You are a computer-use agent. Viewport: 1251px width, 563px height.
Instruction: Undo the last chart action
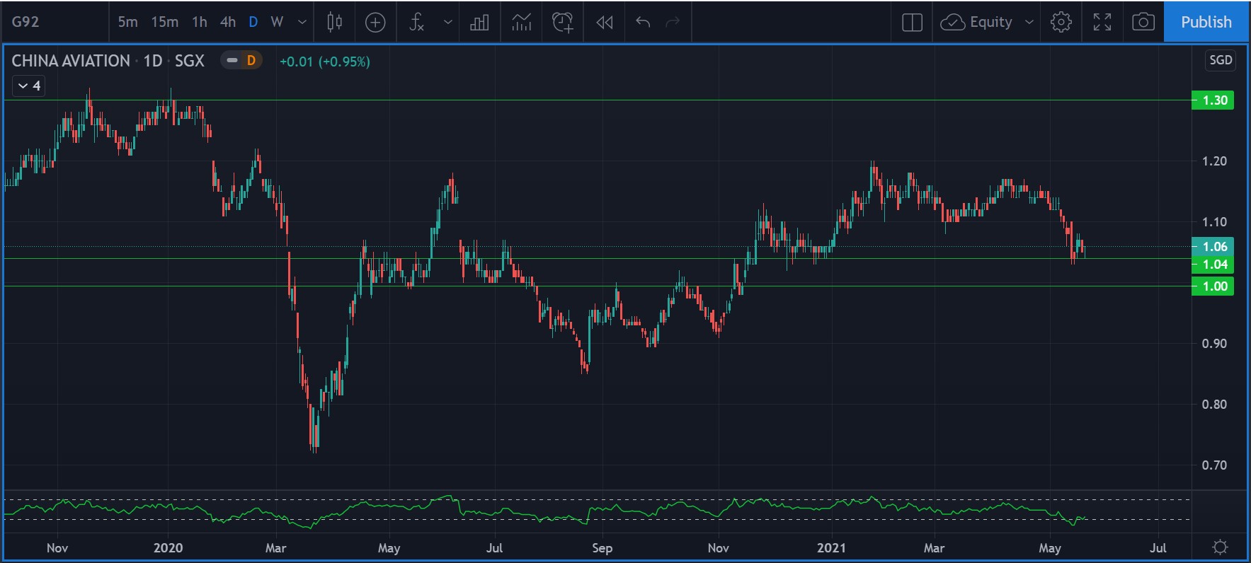[643, 22]
